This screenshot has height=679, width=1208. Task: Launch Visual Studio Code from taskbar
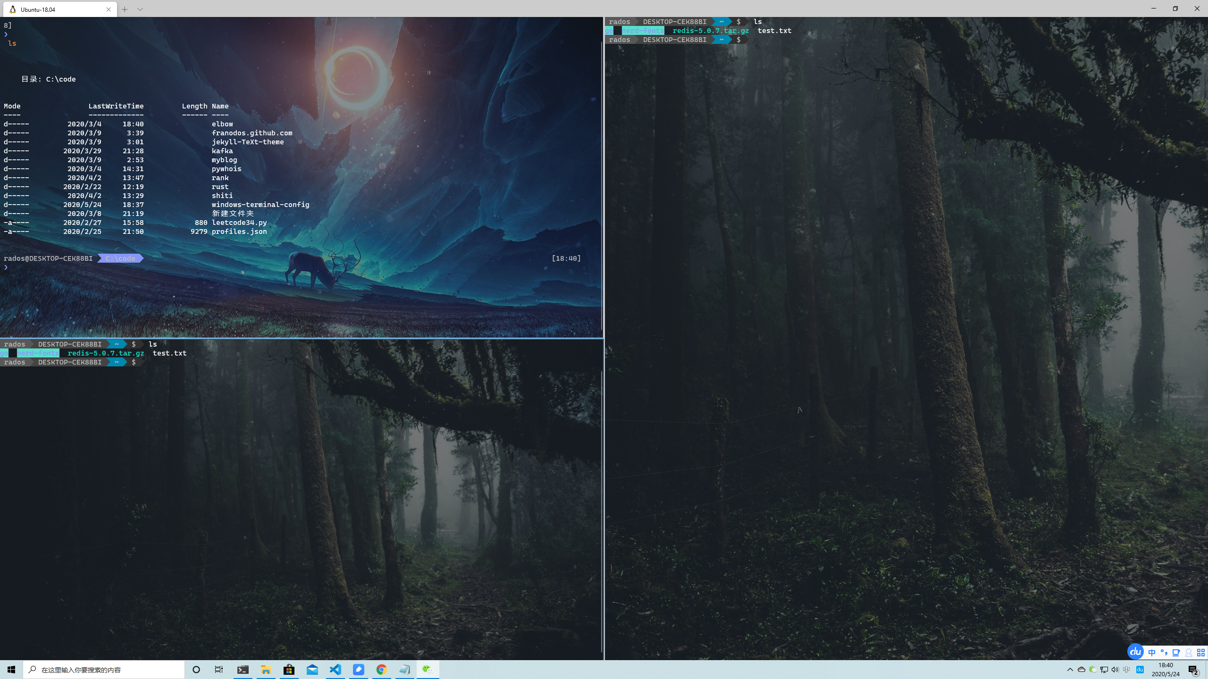click(x=336, y=670)
